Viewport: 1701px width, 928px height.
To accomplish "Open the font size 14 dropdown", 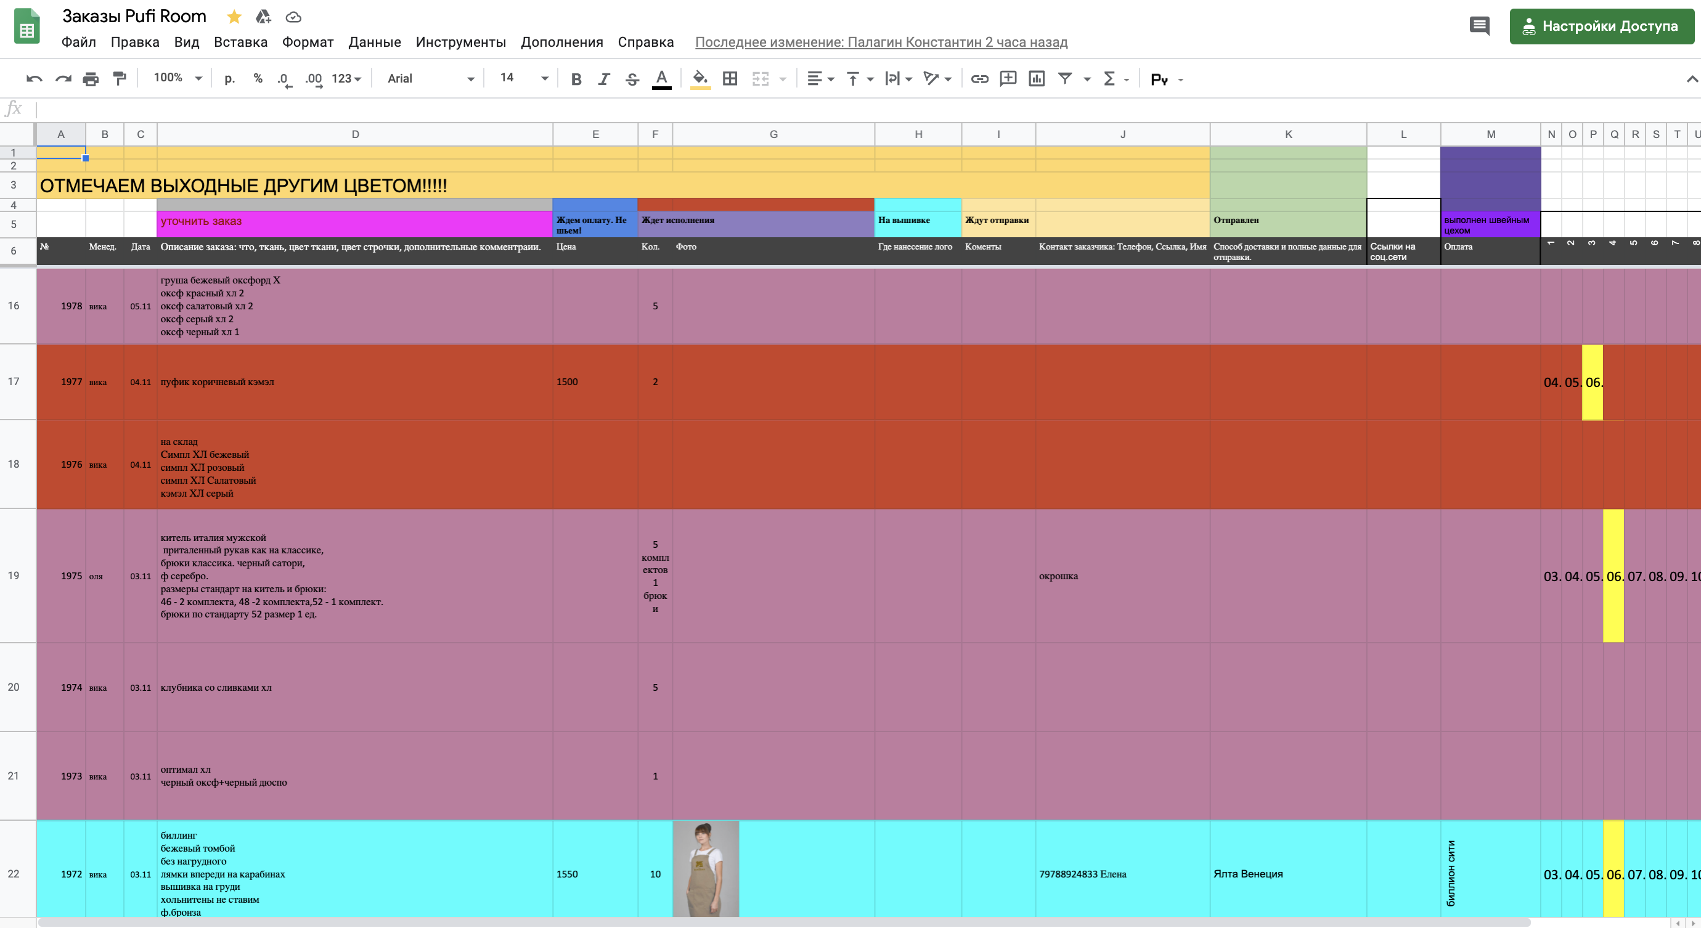I will pyautogui.click(x=523, y=78).
